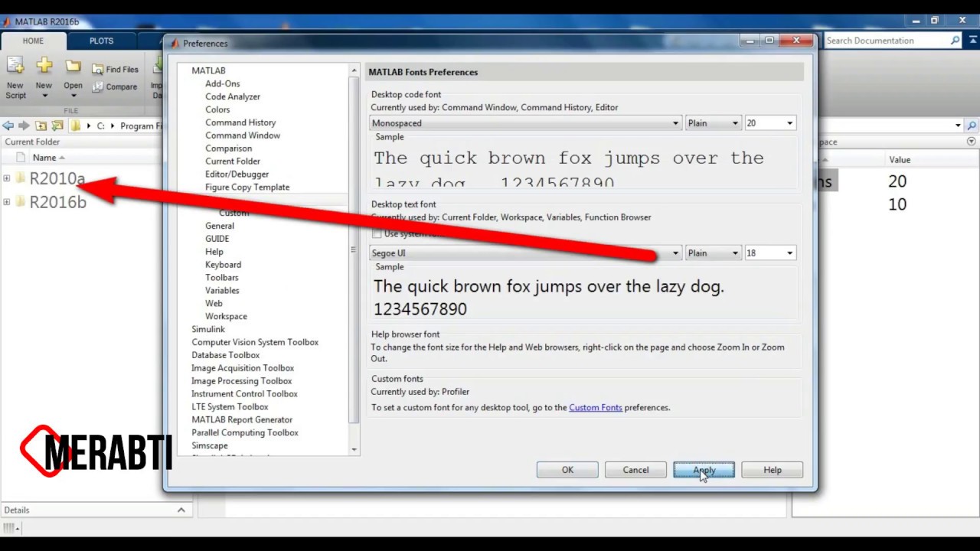Open the New dropdown arrow in toolstrip
Screen dimensions: 980x551
[x=44, y=96]
